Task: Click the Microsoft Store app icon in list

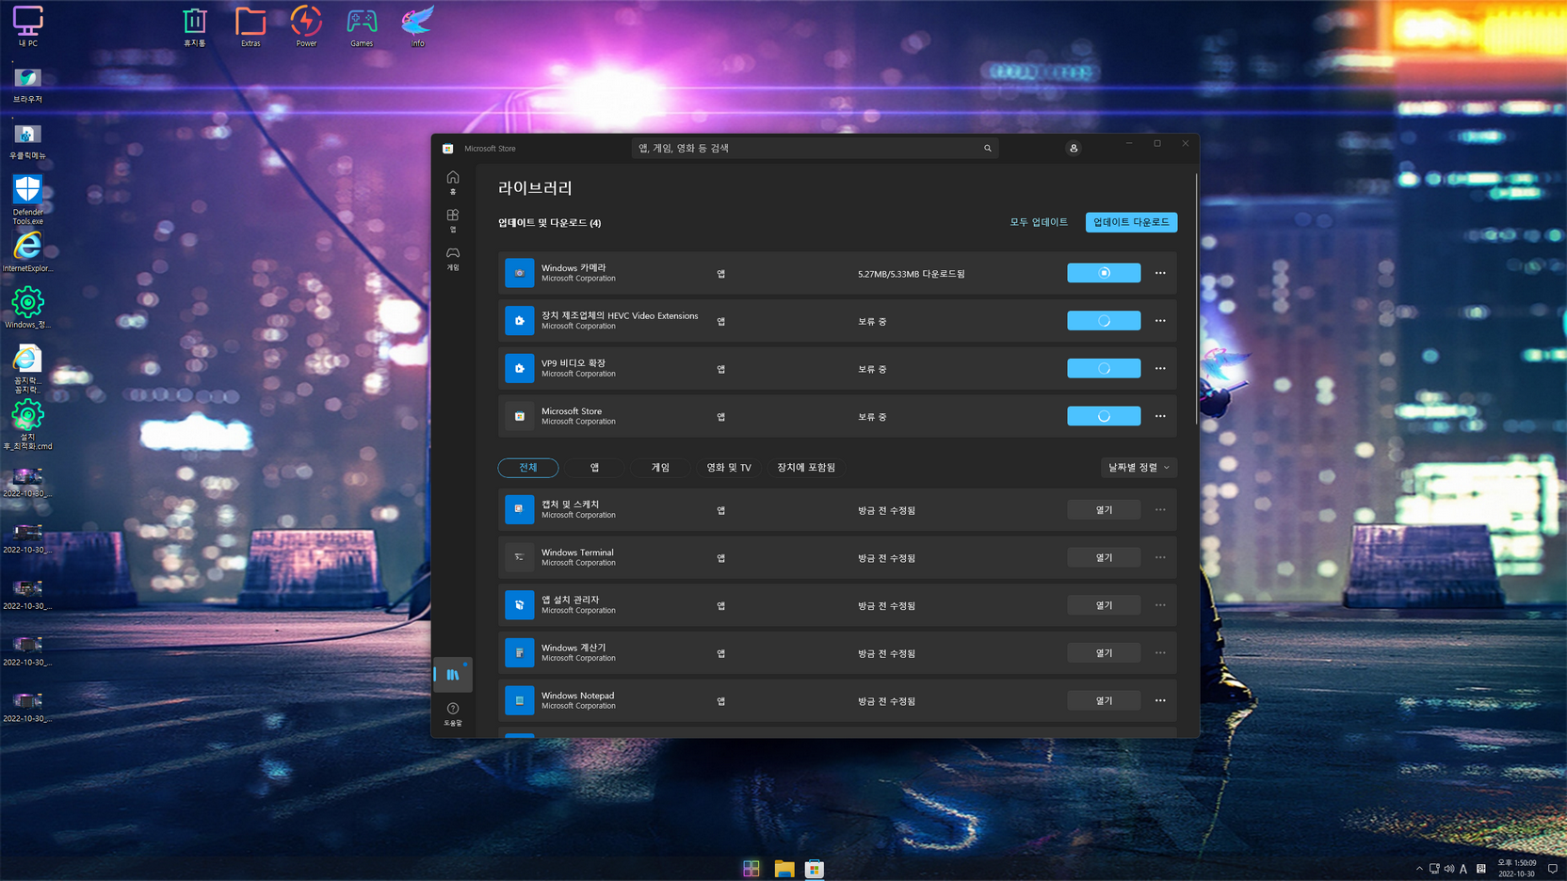Action: point(519,416)
